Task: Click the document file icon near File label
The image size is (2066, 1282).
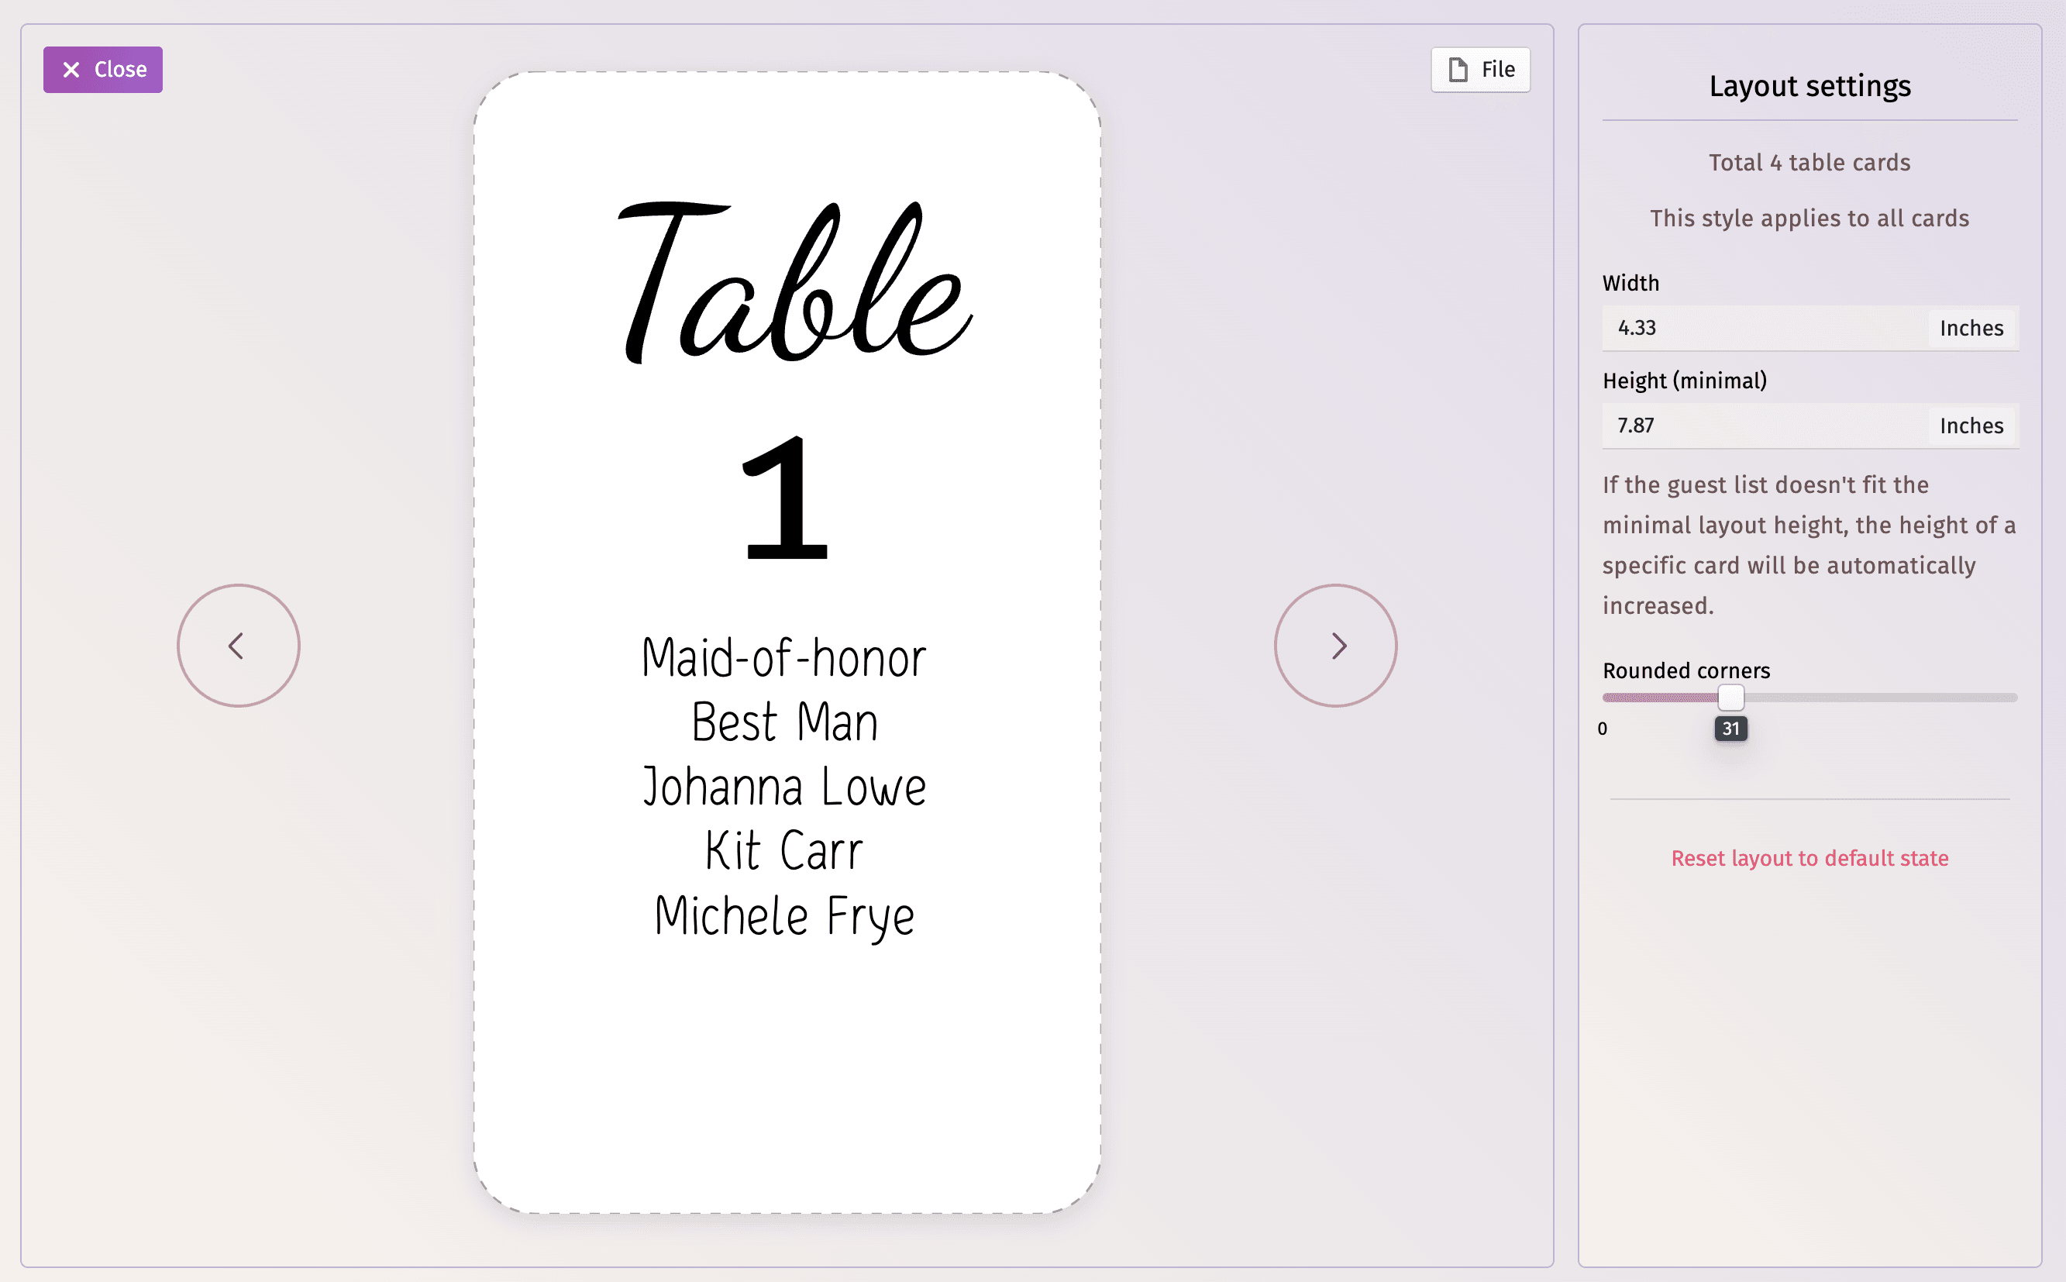Action: coord(1459,70)
